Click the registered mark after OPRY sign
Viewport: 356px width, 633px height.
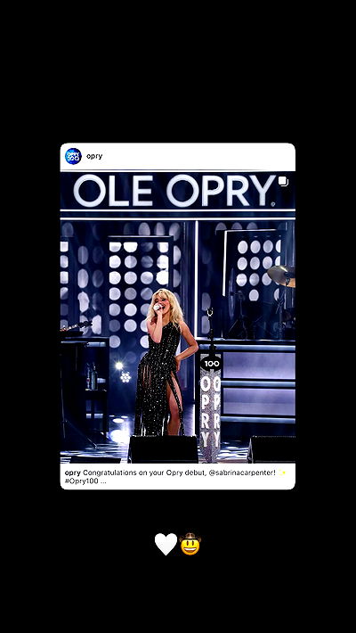point(273,204)
